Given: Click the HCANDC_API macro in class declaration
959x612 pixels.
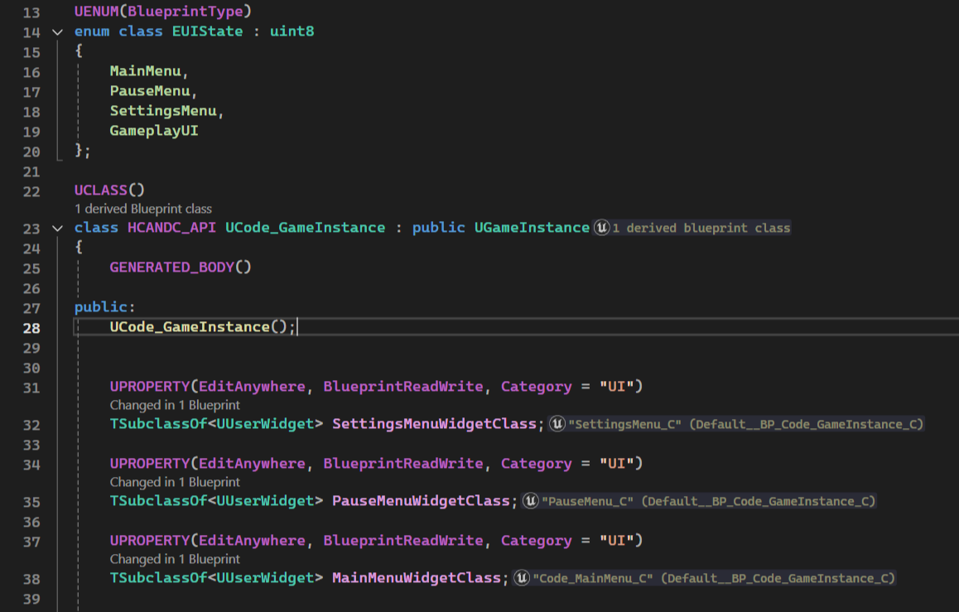Looking at the screenshot, I should (172, 228).
